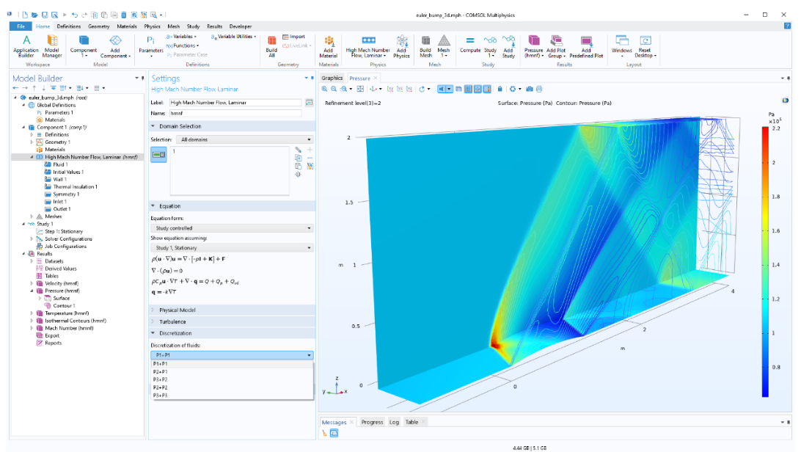Click Zoom Out in graphics toolbar

pyautogui.click(x=334, y=89)
